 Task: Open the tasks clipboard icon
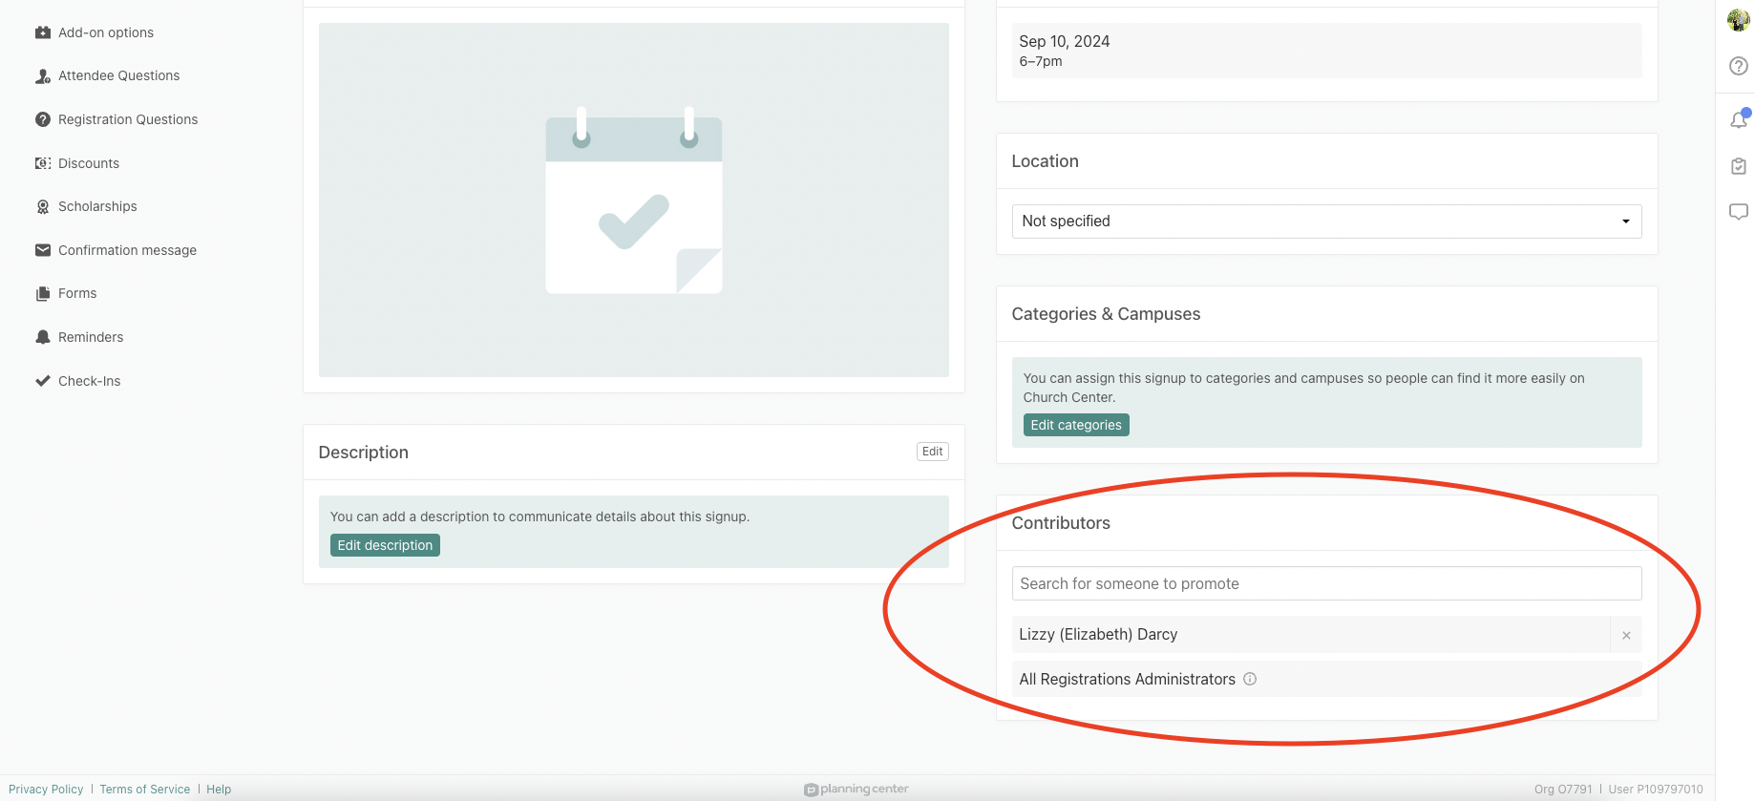pyautogui.click(x=1738, y=166)
